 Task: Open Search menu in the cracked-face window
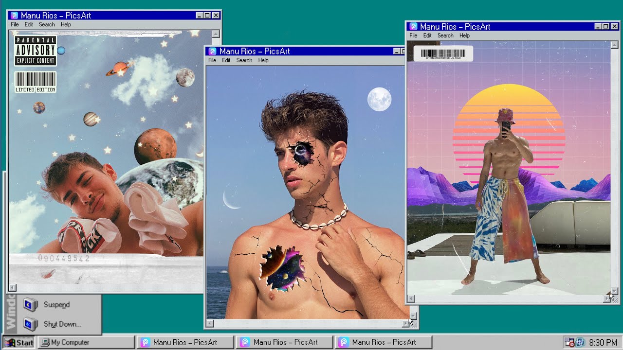[x=244, y=60]
